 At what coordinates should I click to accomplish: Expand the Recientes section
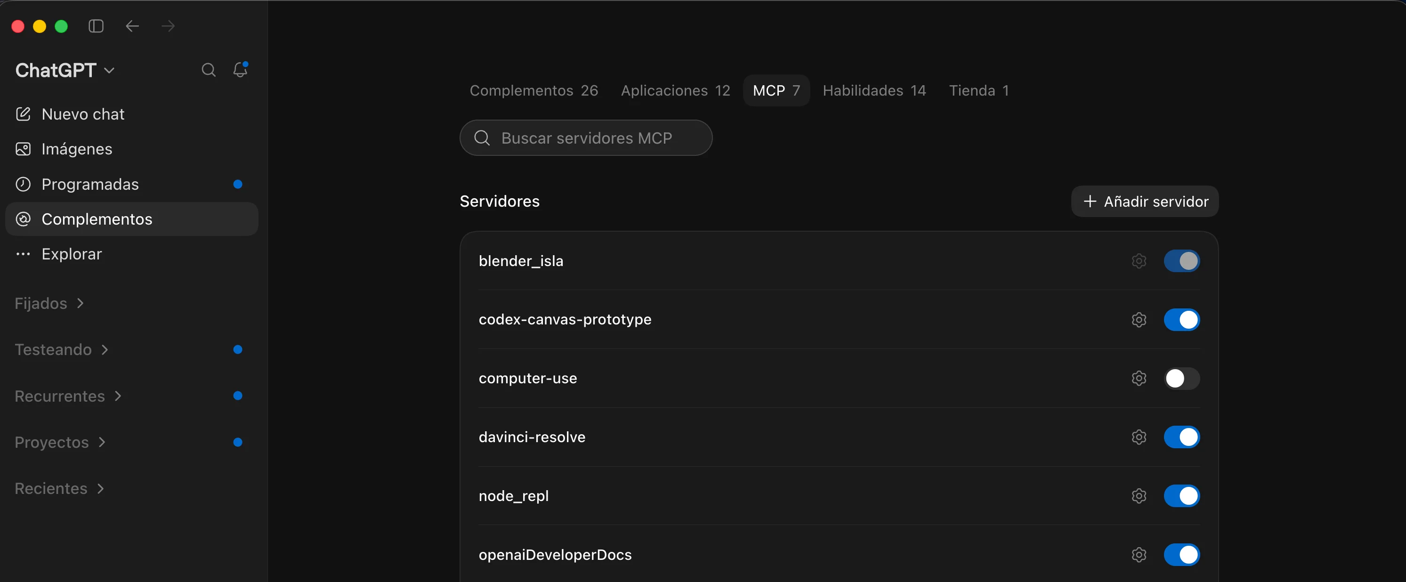point(59,489)
